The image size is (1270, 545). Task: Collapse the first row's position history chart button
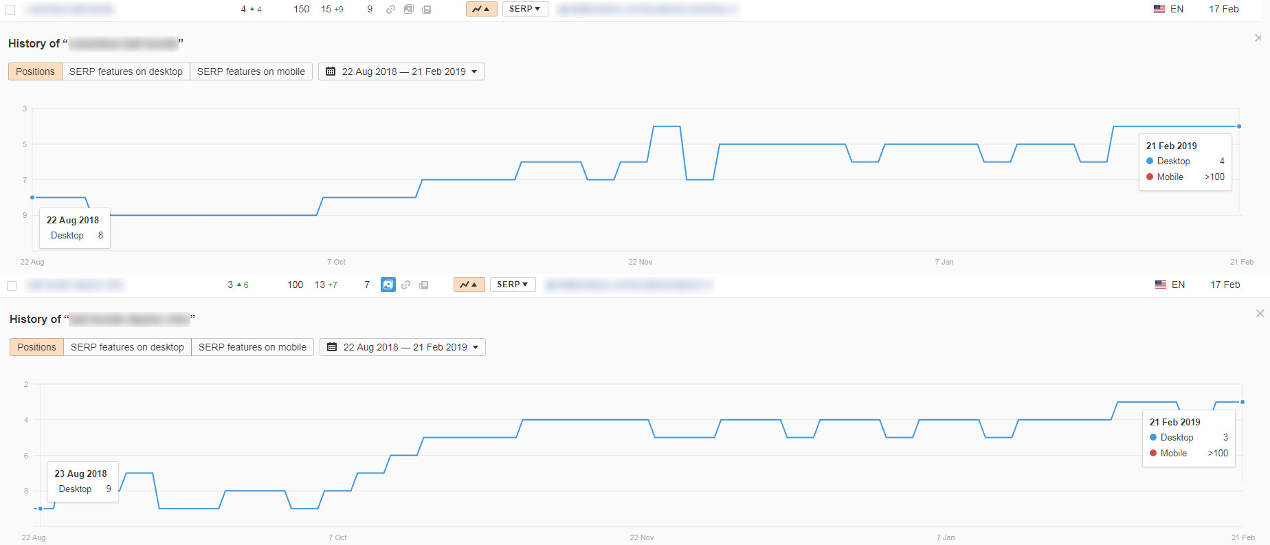(481, 9)
